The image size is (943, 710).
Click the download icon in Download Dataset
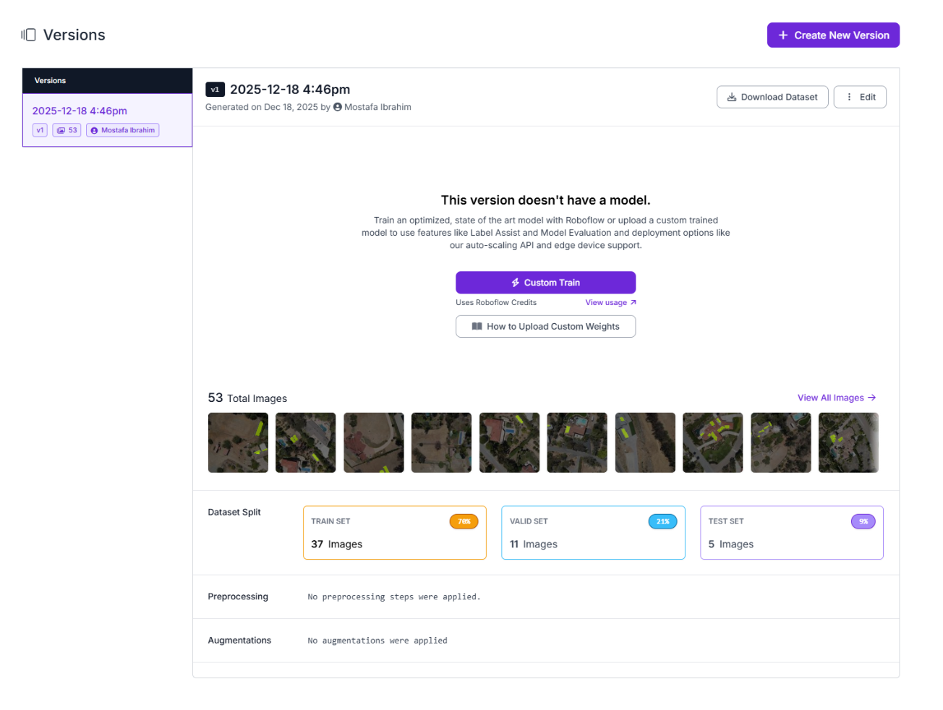pos(732,97)
